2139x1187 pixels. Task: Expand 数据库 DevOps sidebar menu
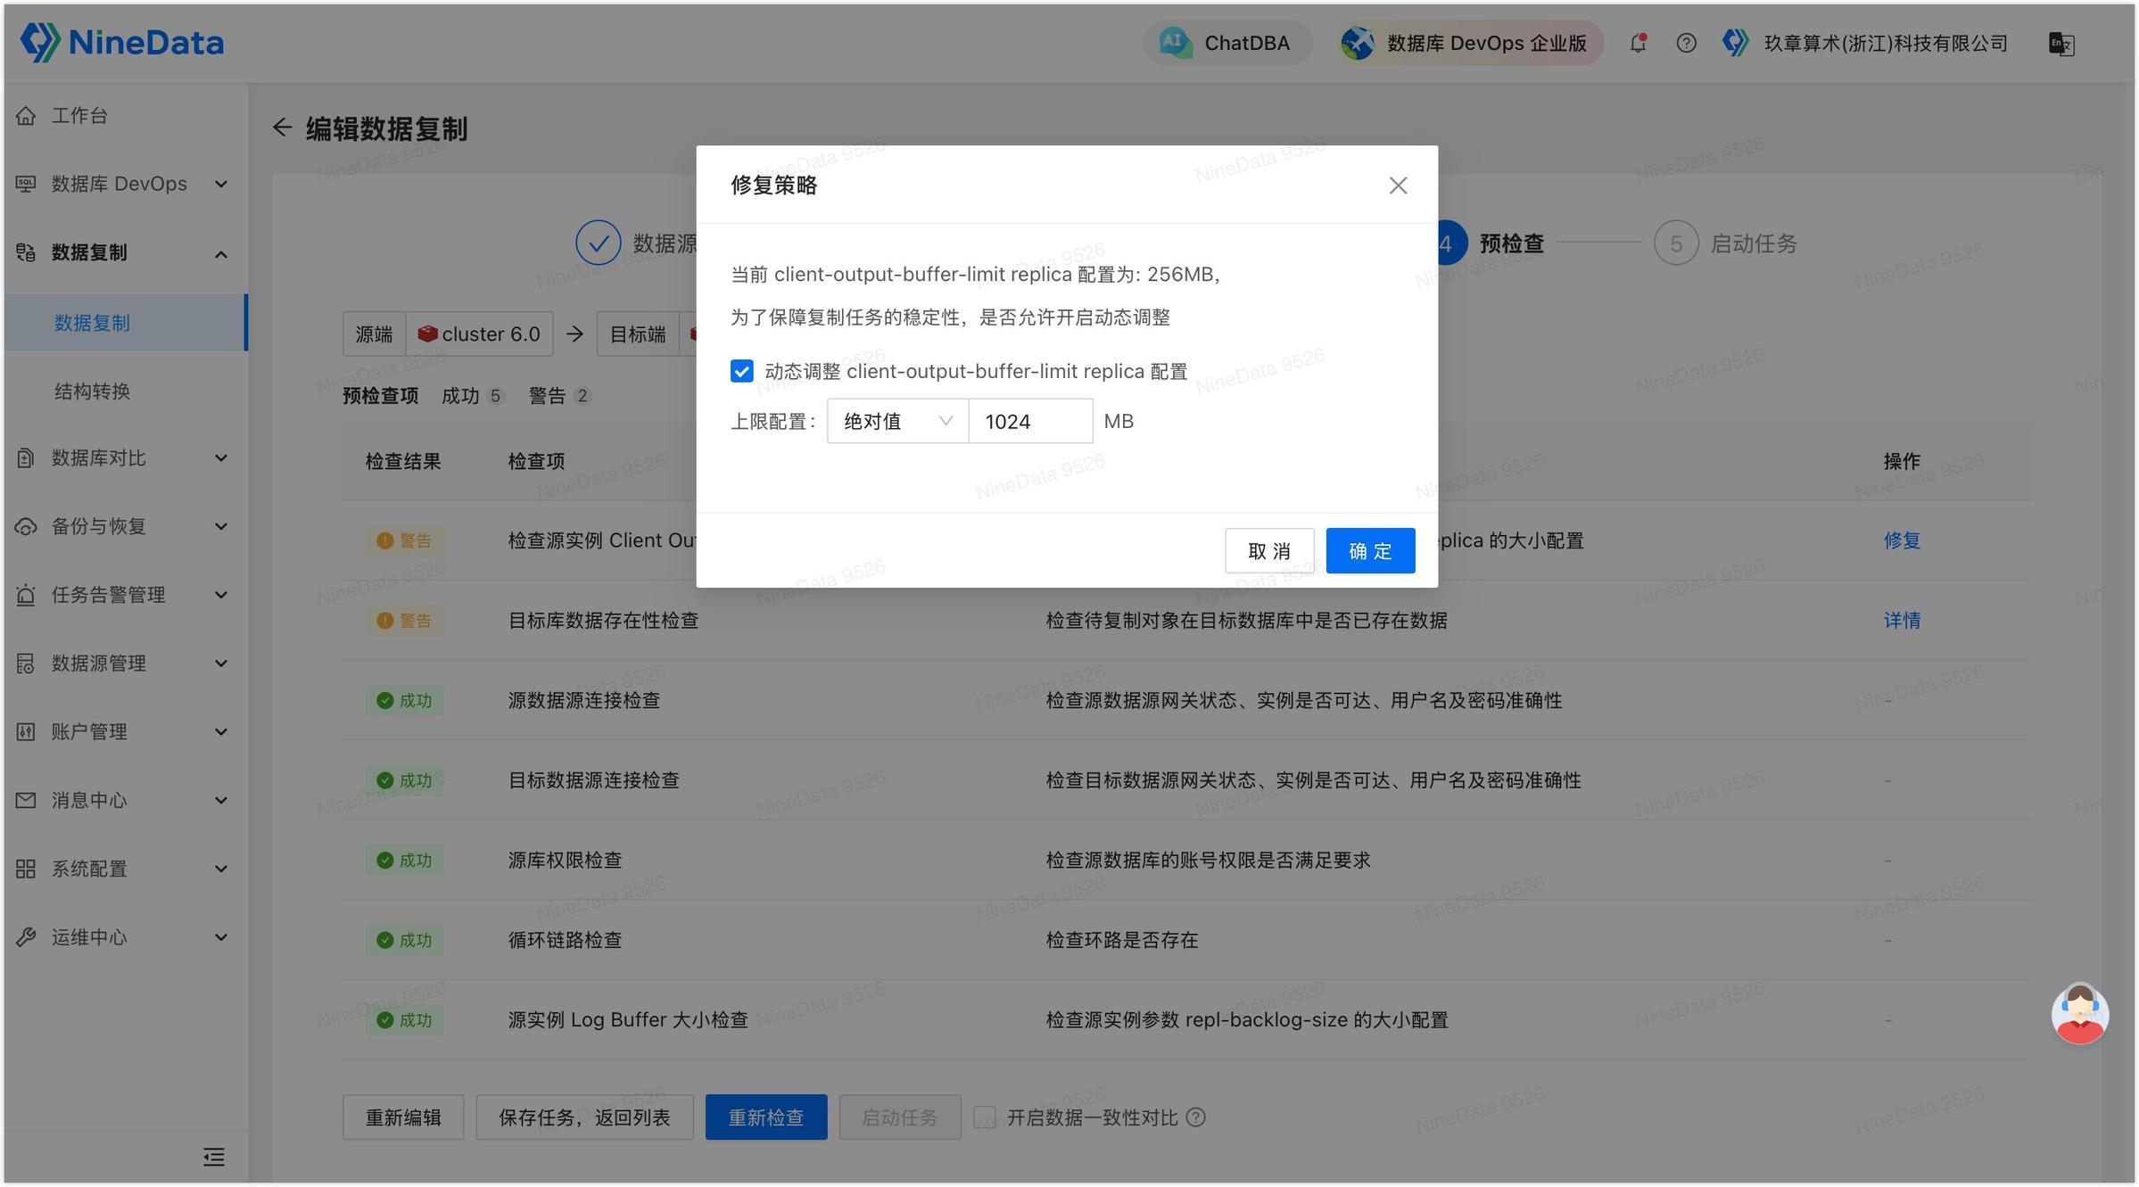[124, 184]
